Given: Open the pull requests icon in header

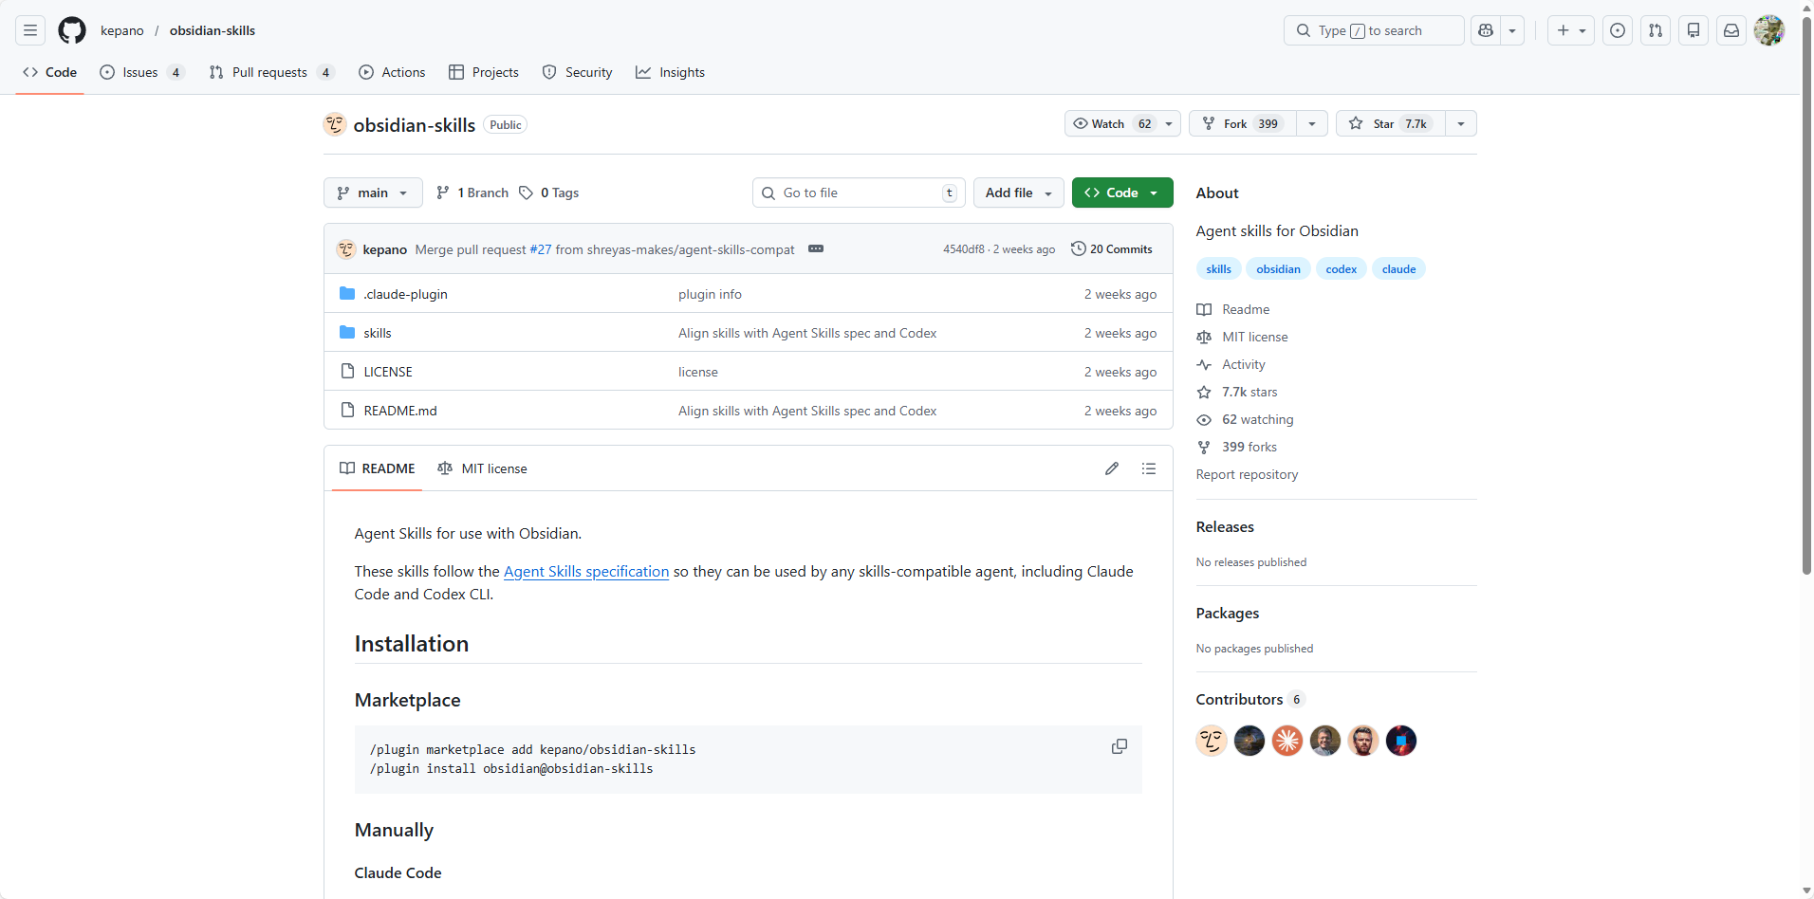Looking at the screenshot, I should click(1656, 30).
